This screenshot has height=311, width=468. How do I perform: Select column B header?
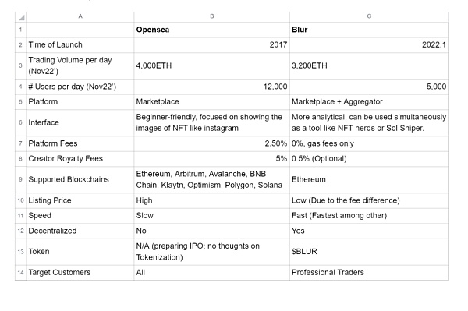[211, 16]
